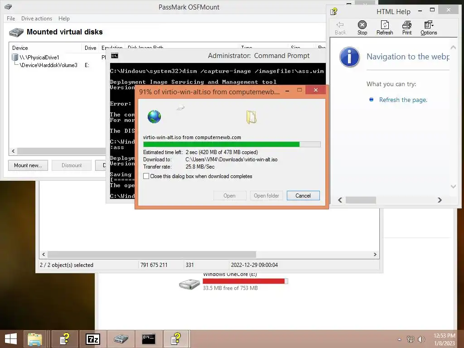The image size is (464, 348).
Task: Select the \\.\PhysicalDrive1 row
Action: click(39, 58)
